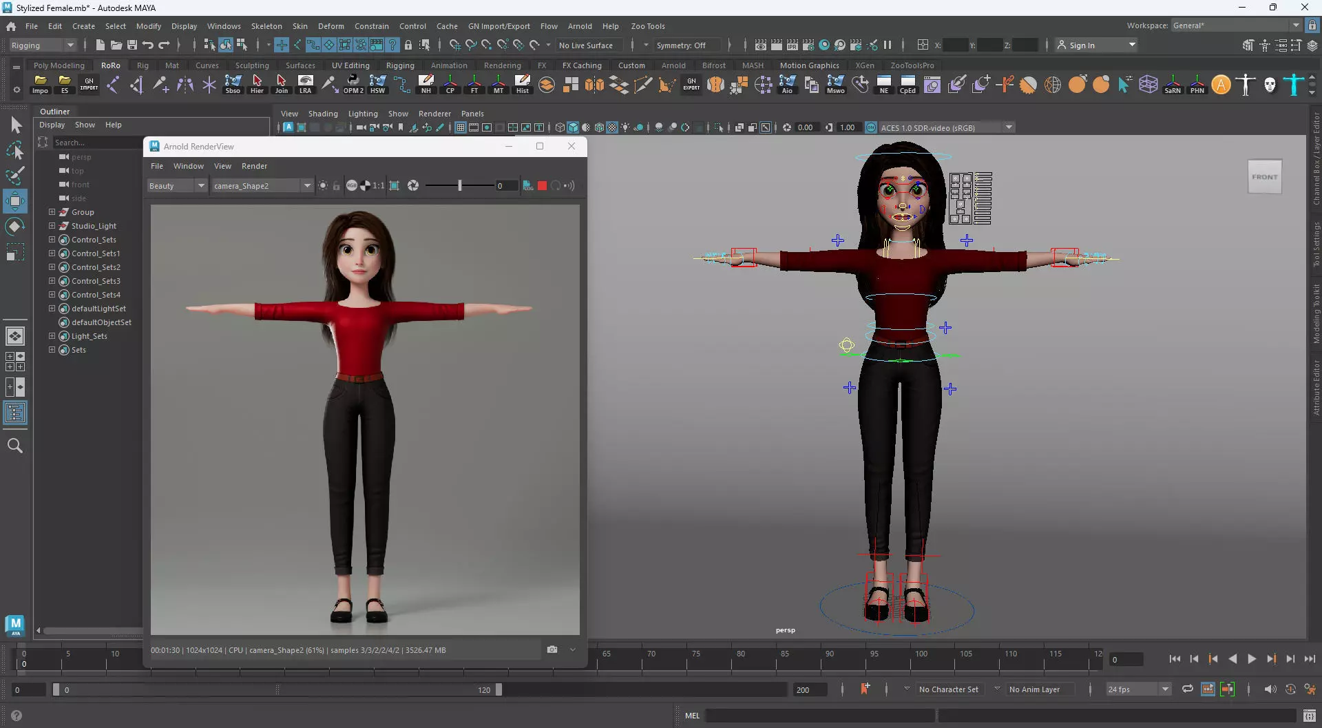
Task: Click the exposure slider in Arnold RenderView
Action: click(459, 186)
